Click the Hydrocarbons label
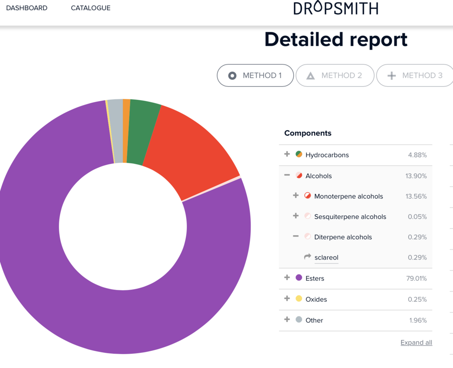The image size is (453, 368). (x=327, y=155)
